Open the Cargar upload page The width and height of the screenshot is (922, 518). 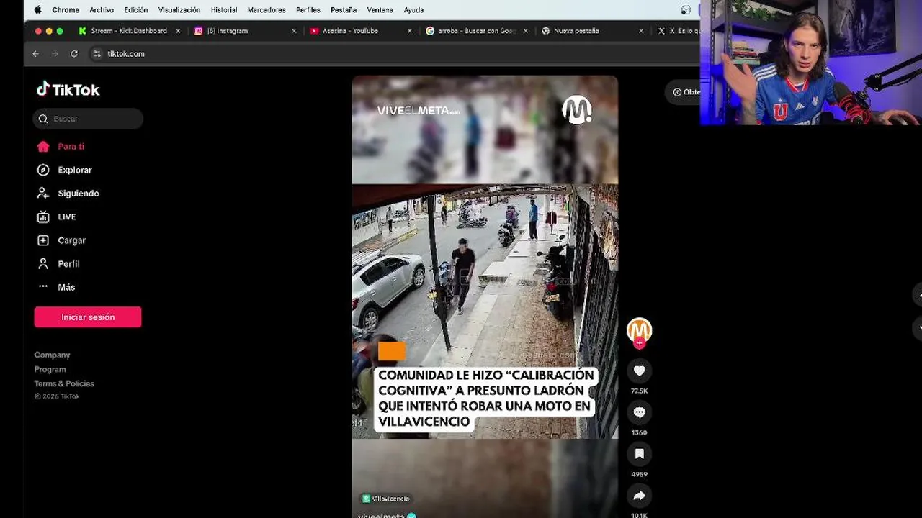click(61, 240)
